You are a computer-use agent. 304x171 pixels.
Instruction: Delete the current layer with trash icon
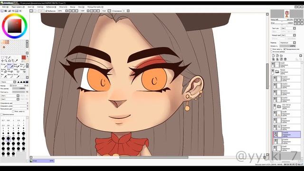tap(285, 59)
